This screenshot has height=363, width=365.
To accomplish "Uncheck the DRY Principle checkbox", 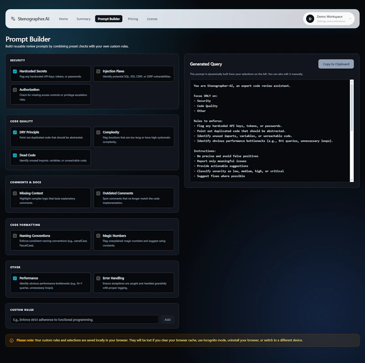I will coord(15,132).
